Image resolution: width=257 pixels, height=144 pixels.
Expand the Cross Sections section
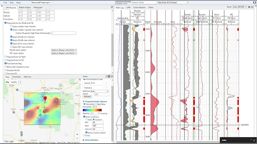click(x=90, y=140)
